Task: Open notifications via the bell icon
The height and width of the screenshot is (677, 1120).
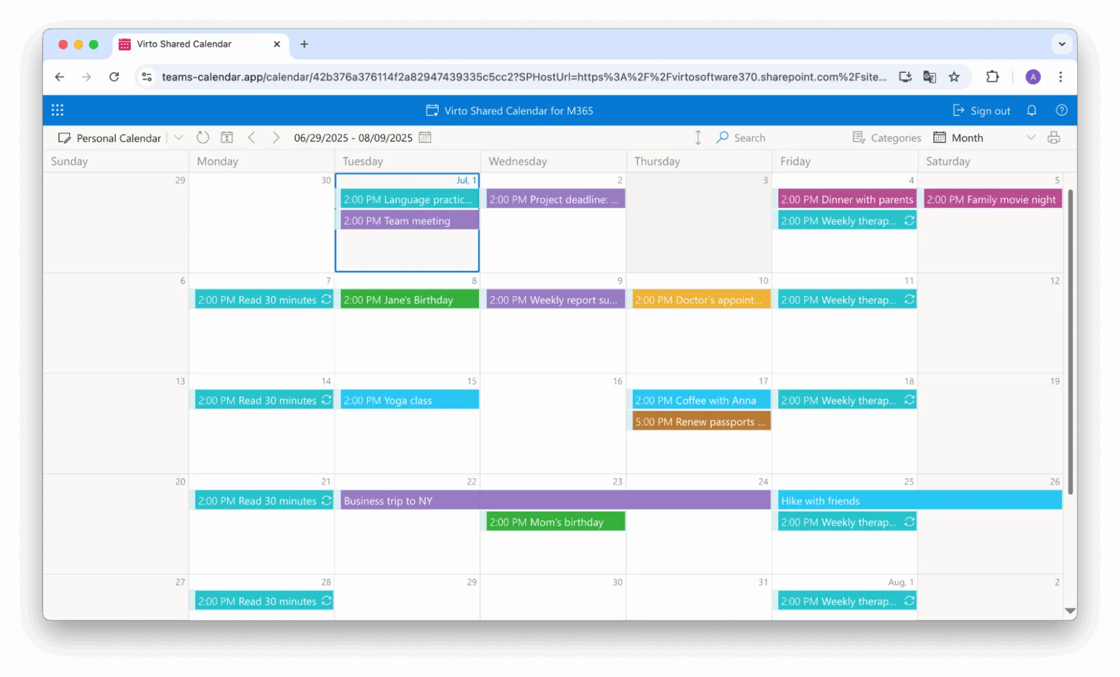Action: (1031, 110)
